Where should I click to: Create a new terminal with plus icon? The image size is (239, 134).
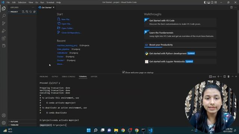[218, 77]
